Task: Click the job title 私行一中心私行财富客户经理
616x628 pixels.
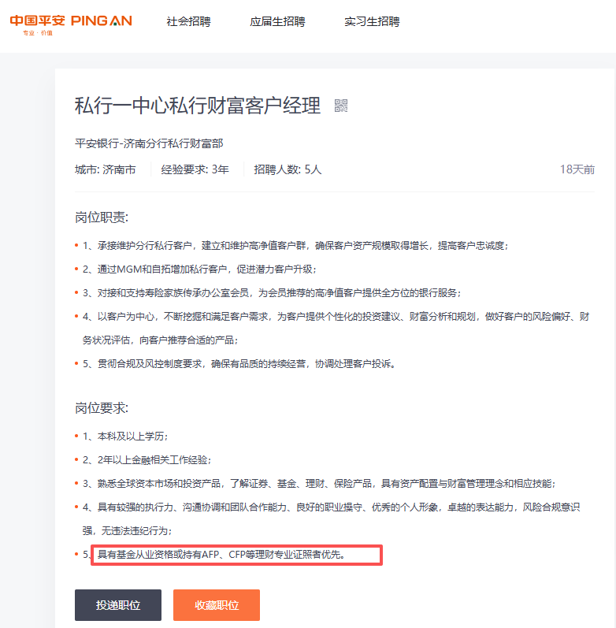Action: coord(198,106)
